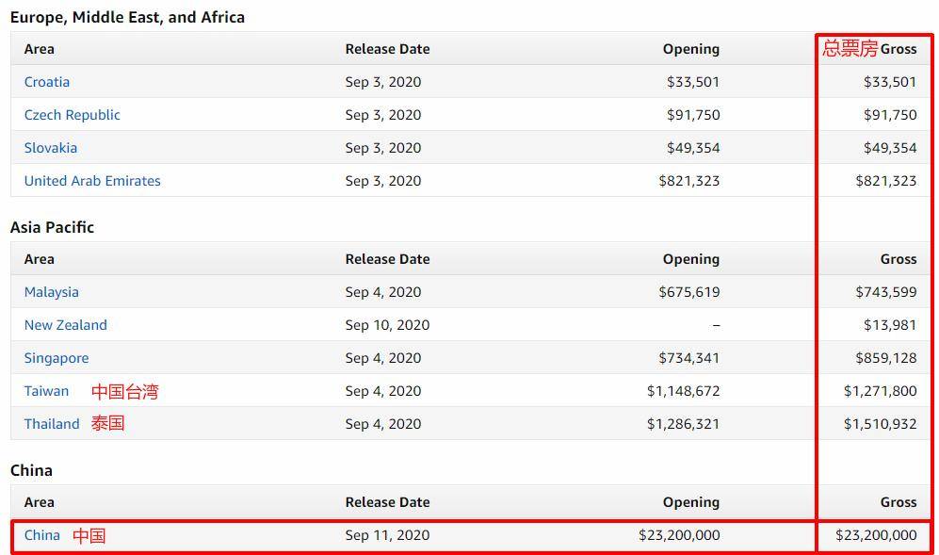Select the Sep 11, 2020 release date cell

pos(387,535)
